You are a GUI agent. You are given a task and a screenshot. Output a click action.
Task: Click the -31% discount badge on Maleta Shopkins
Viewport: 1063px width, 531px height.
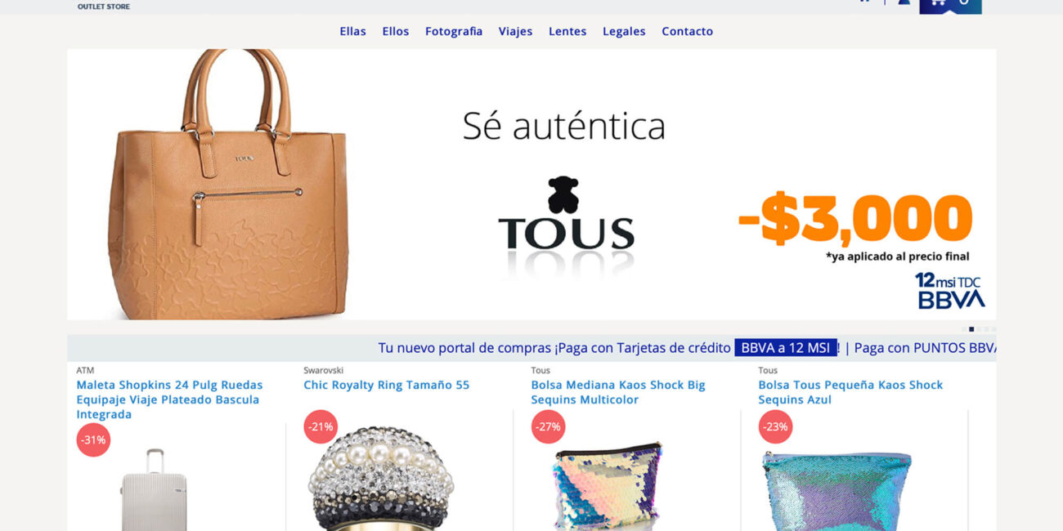[x=93, y=440]
